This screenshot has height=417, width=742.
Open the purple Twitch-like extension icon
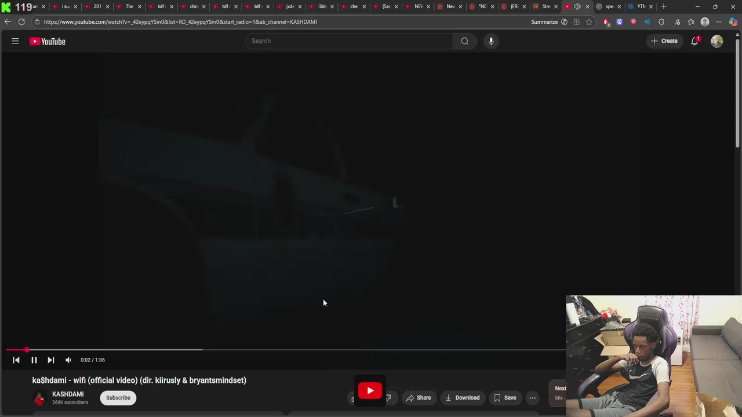620,22
